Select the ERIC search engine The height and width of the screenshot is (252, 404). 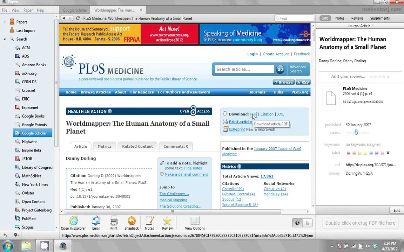coord(25,99)
